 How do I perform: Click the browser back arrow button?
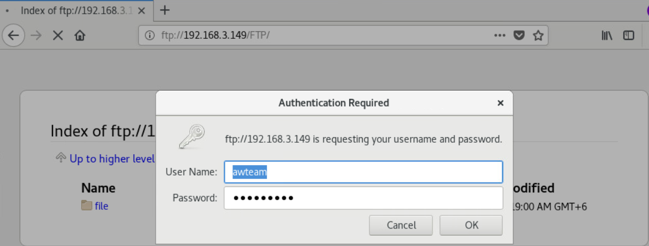coord(14,36)
